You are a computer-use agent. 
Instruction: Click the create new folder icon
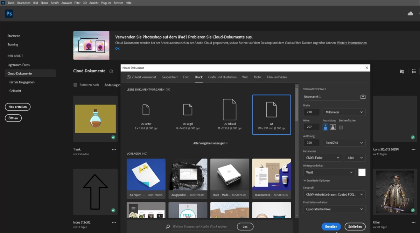click(x=402, y=71)
